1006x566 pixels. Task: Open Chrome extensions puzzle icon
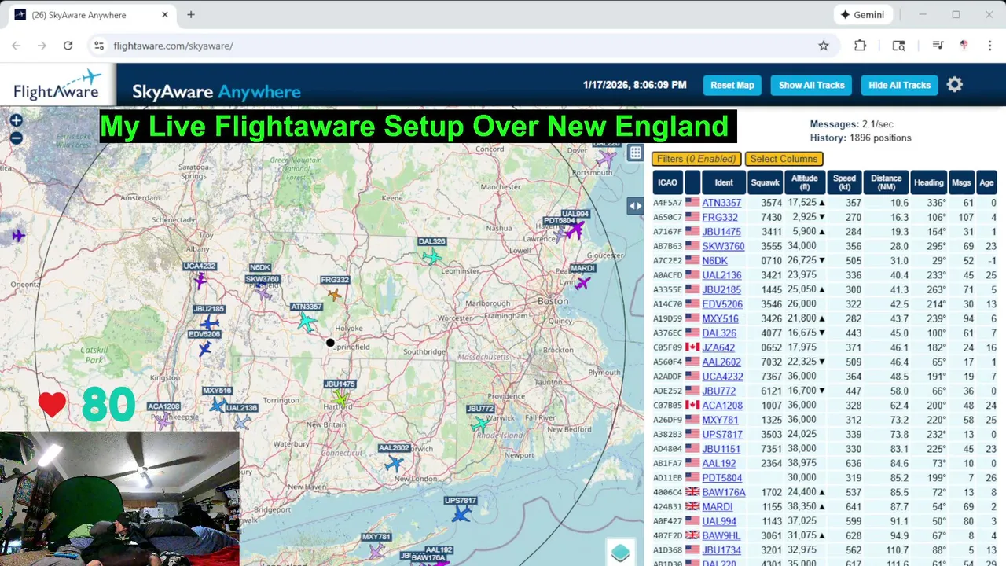(x=860, y=46)
